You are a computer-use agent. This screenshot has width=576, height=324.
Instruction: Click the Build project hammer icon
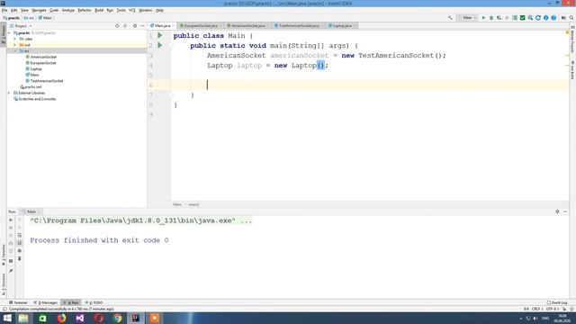(x=450, y=18)
